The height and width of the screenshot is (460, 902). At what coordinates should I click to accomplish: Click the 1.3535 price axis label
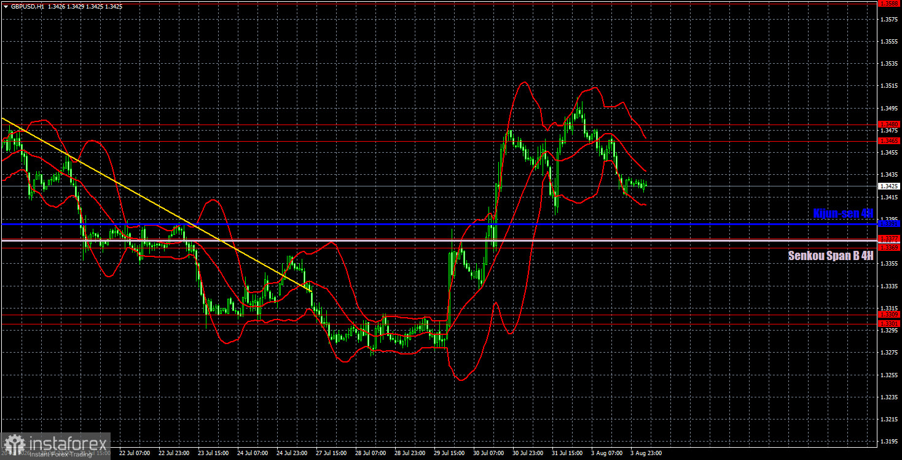coord(889,64)
